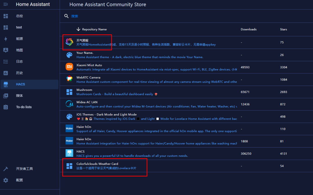
Task: Open 媒体 media page
Action: 29,96
